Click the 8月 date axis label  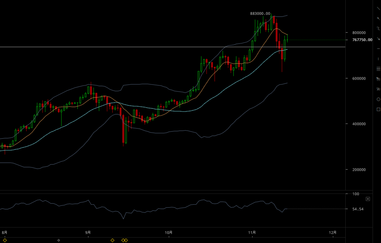4,233
